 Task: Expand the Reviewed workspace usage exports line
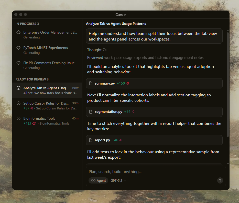point(145,58)
